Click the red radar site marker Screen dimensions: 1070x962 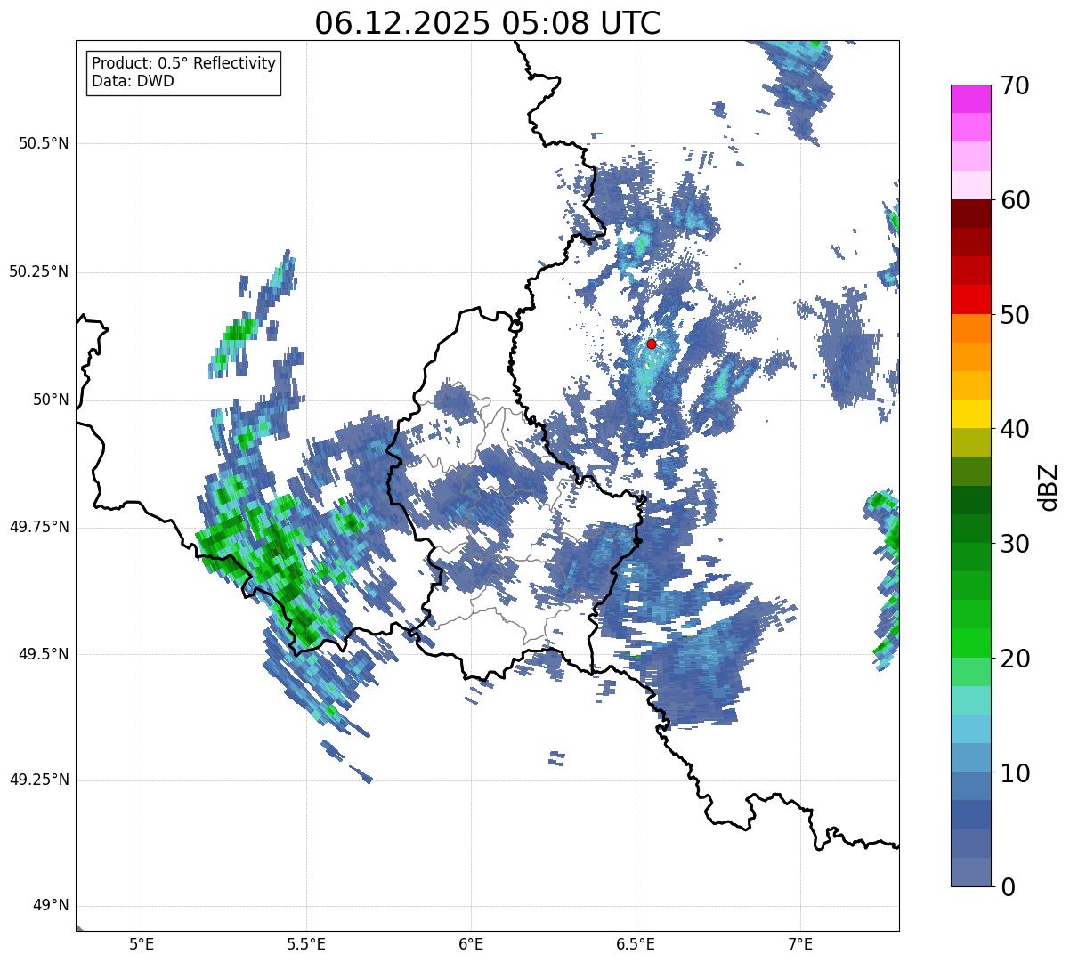pyautogui.click(x=652, y=344)
